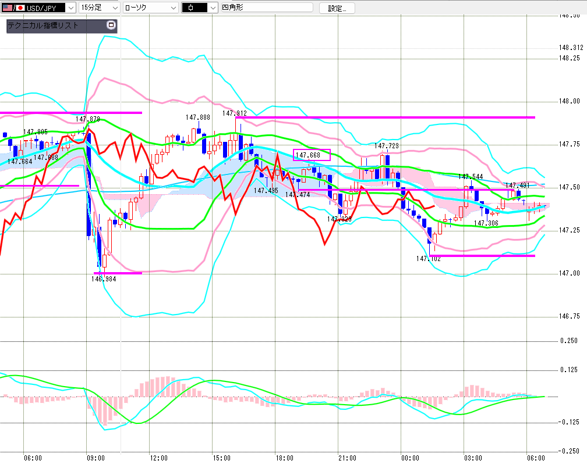Click the 146.984 low price label
The image size is (587, 464).
coord(104,279)
